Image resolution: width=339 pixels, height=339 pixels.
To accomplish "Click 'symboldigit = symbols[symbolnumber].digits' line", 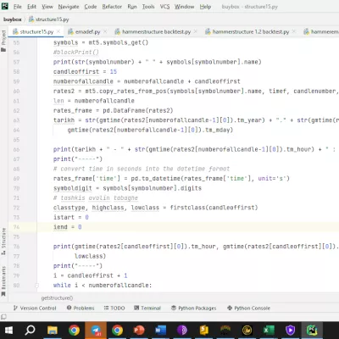I will (x=127, y=188).
